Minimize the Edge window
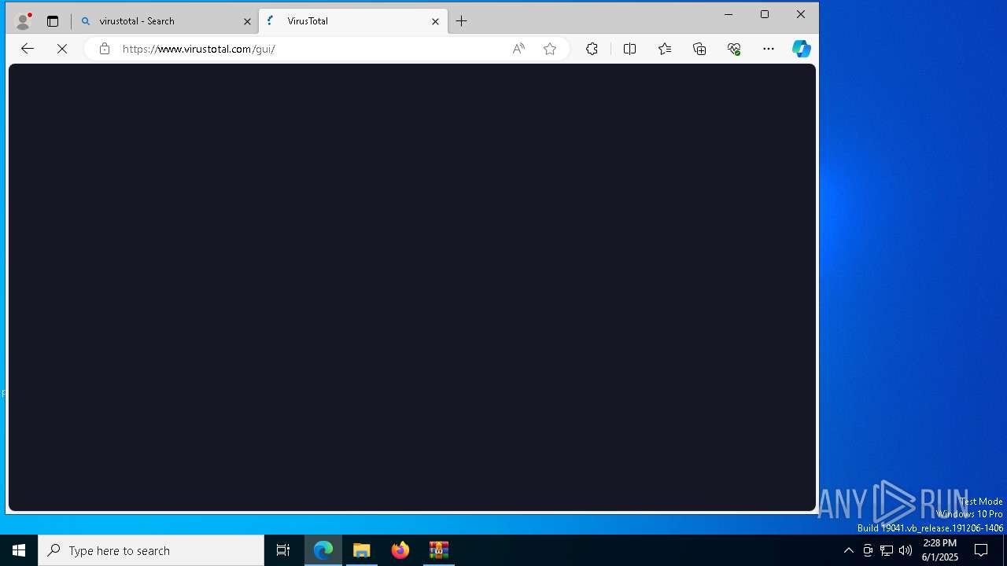 pyautogui.click(x=729, y=14)
